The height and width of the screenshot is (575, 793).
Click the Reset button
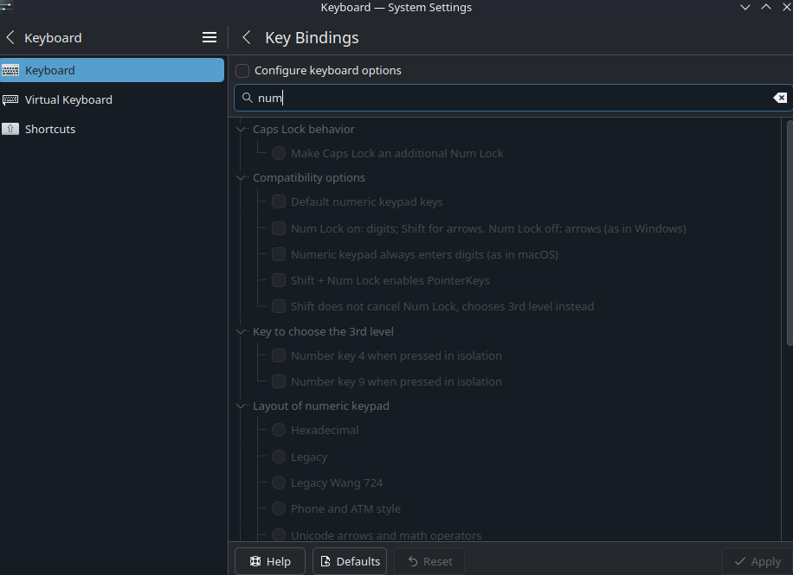pos(429,561)
